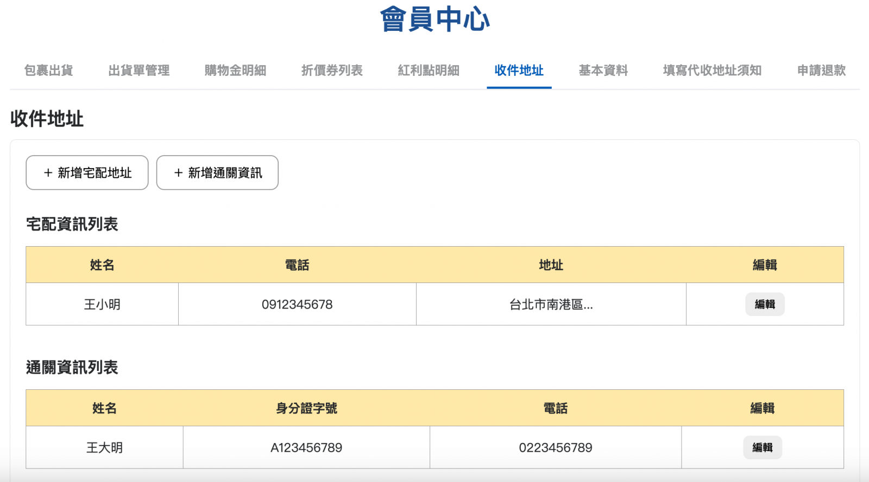Screen dimensions: 869x482
Task: Open the 填寫代收地址須知 tab
Action: (712, 70)
